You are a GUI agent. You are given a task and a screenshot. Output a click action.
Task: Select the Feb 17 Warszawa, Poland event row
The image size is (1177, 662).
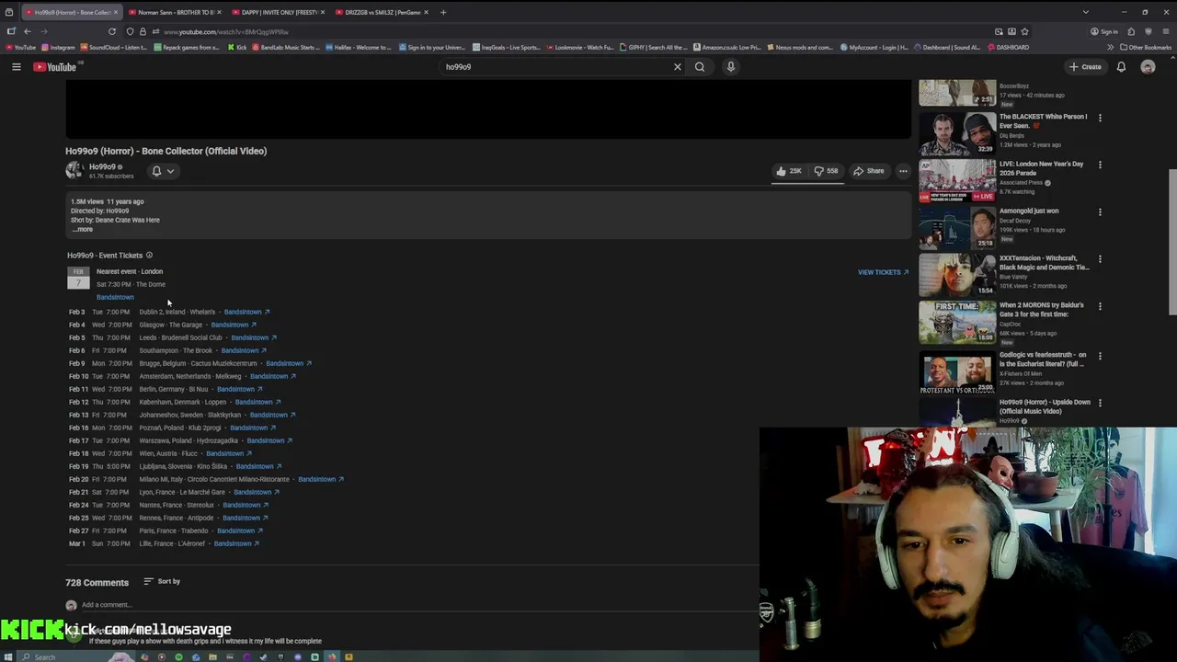click(180, 440)
